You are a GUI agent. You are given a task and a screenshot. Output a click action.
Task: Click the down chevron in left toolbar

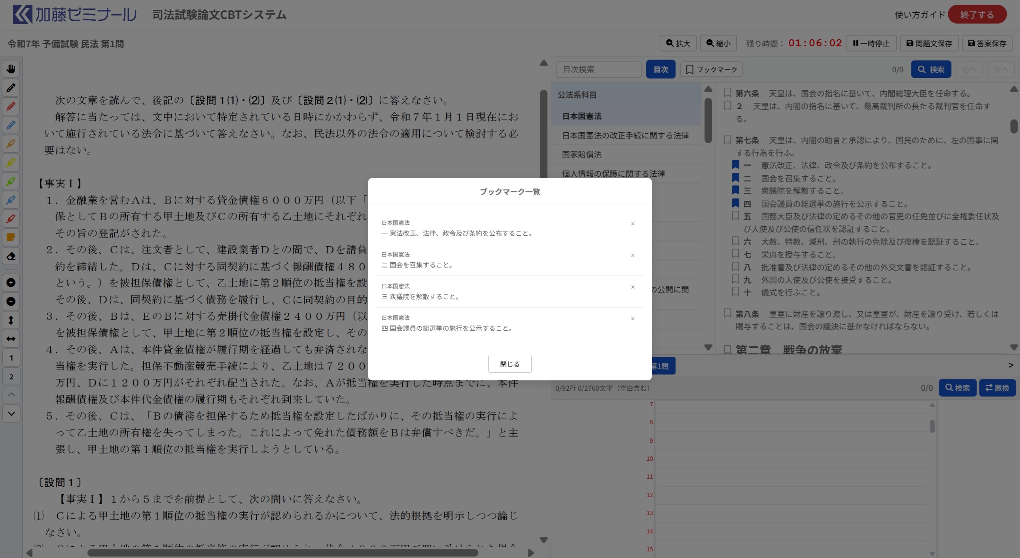(x=11, y=413)
